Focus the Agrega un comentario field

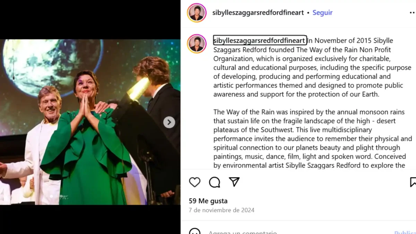click(x=243, y=232)
